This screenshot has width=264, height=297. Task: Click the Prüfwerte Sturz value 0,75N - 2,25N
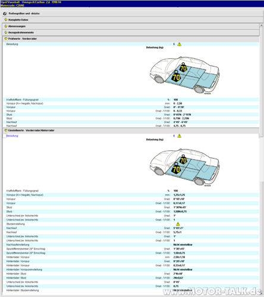point(181,118)
